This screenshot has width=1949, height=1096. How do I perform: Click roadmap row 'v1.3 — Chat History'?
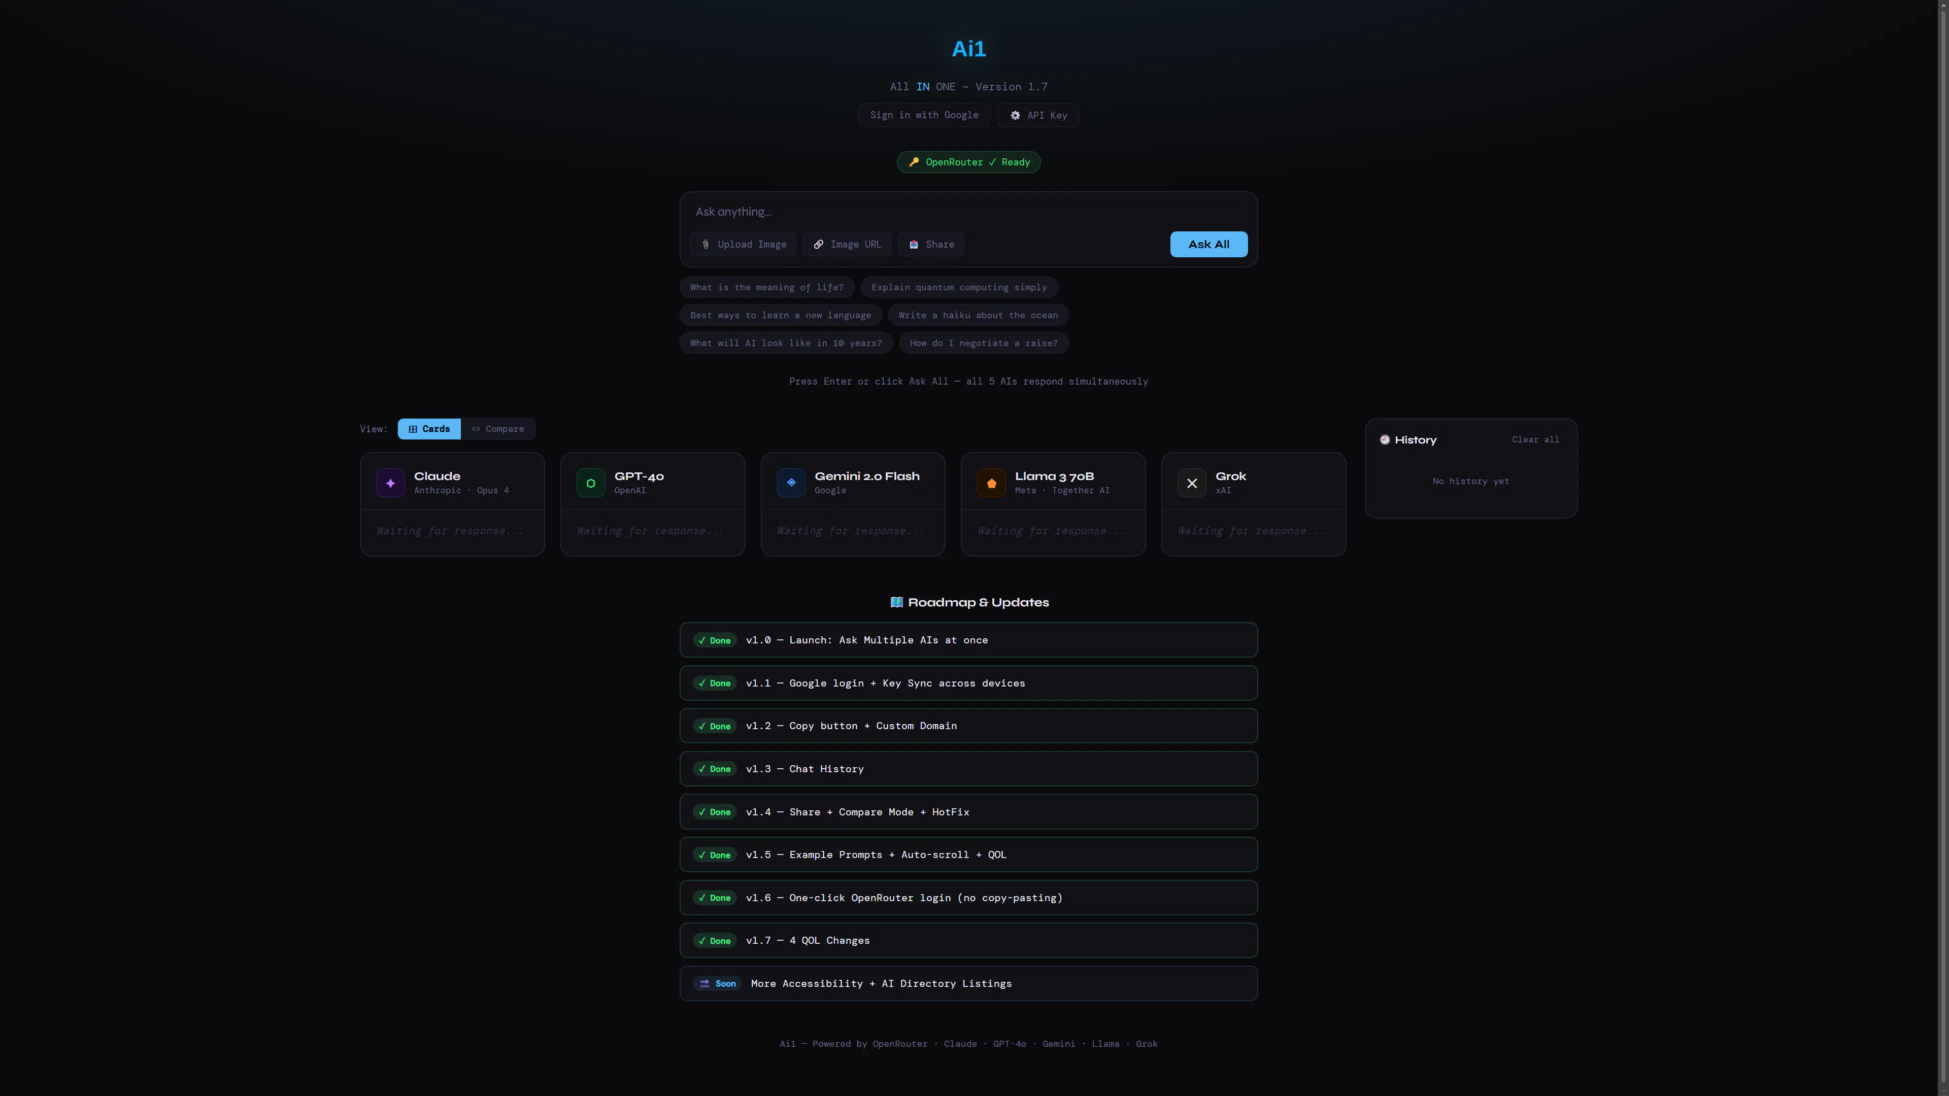pyautogui.click(x=968, y=769)
